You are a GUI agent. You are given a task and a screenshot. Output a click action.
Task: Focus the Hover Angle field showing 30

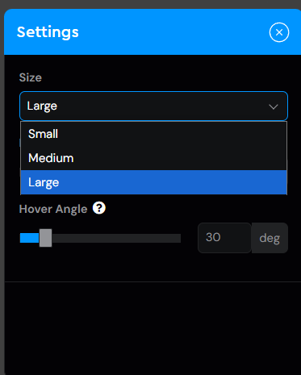pos(224,238)
